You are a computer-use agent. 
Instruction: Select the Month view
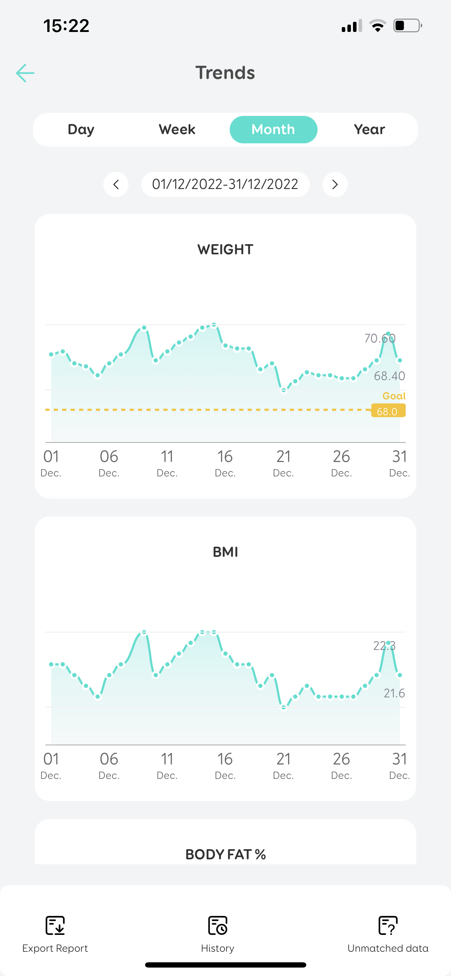coord(273,130)
